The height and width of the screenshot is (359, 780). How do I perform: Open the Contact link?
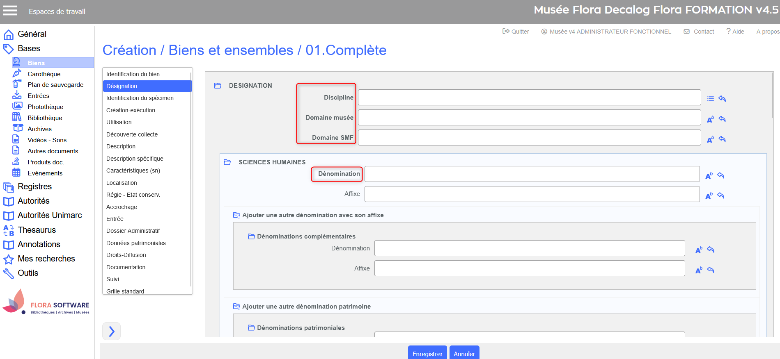click(x=699, y=32)
